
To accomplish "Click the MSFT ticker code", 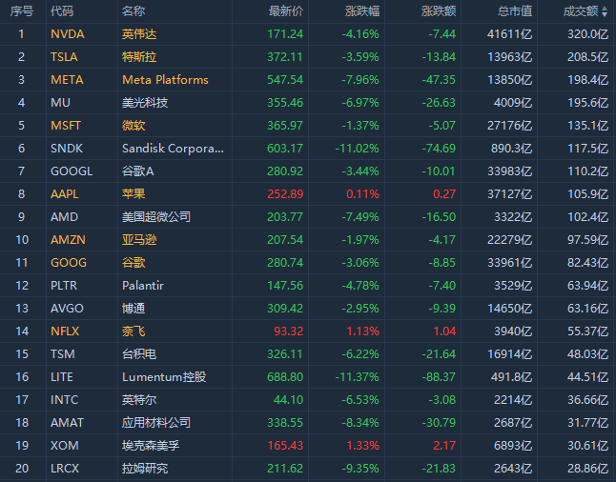I will [x=67, y=125].
